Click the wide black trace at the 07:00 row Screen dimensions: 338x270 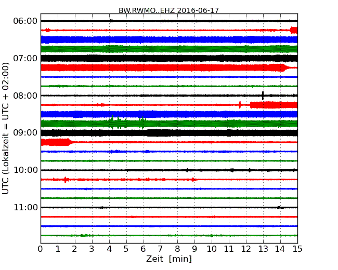click(169, 58)
